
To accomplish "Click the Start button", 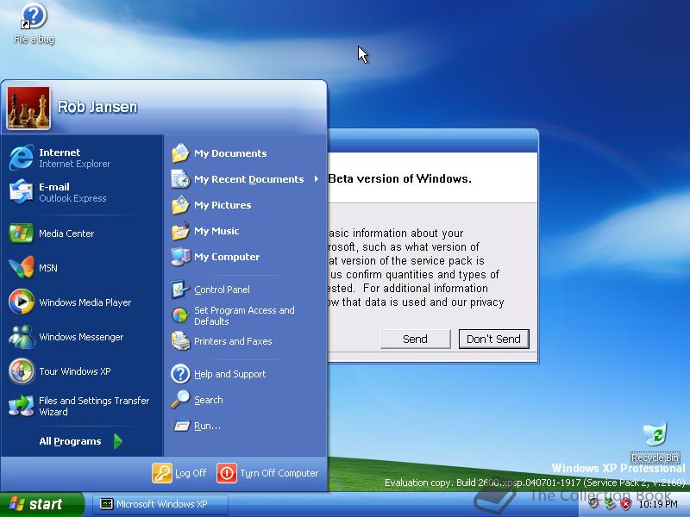I will point(41,504).
